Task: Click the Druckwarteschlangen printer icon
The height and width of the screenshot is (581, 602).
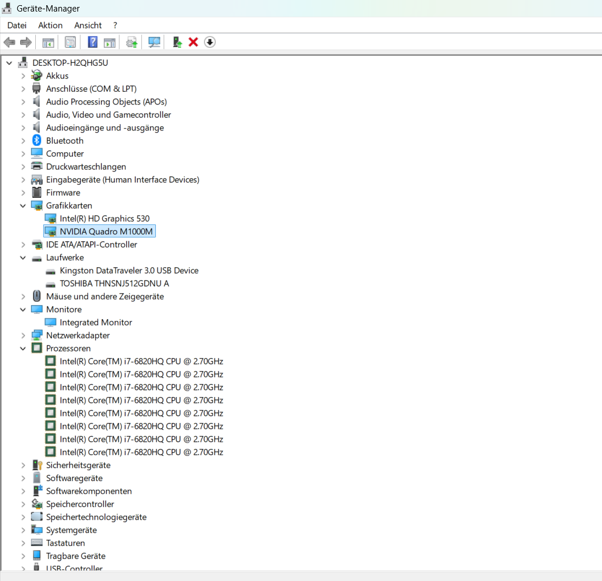Action: click(36, 167)
